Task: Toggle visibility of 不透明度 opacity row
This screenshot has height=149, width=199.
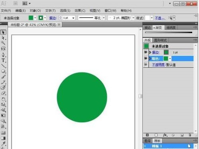Action: click(x=146, y=65)
